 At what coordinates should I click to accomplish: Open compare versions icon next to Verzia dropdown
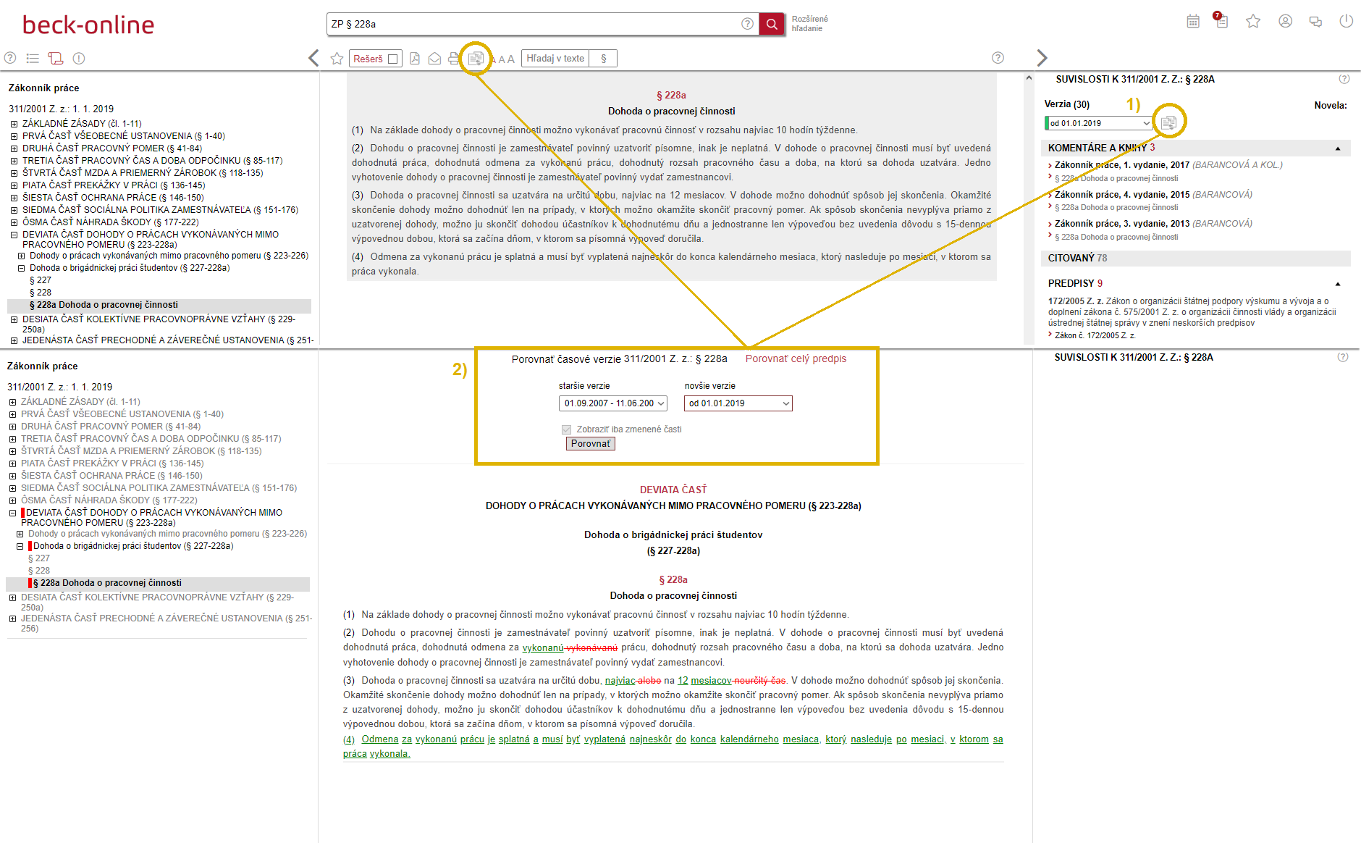1168,123
